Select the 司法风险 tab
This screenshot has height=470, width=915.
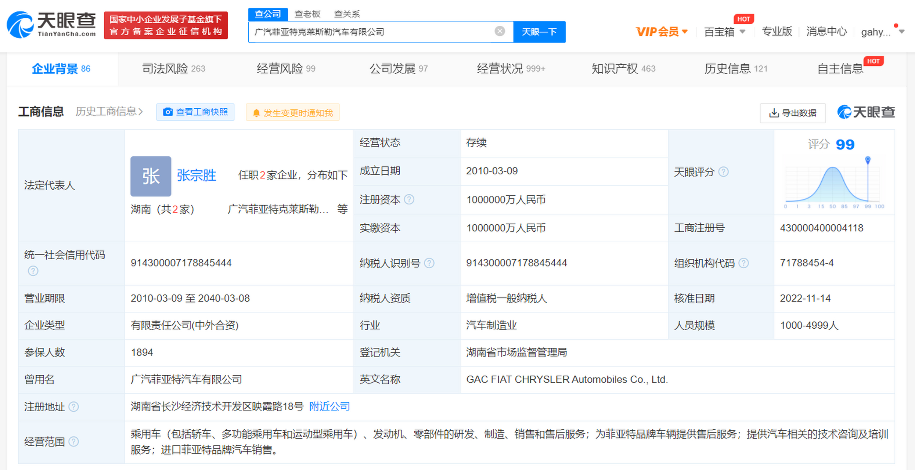coord(173,69)
